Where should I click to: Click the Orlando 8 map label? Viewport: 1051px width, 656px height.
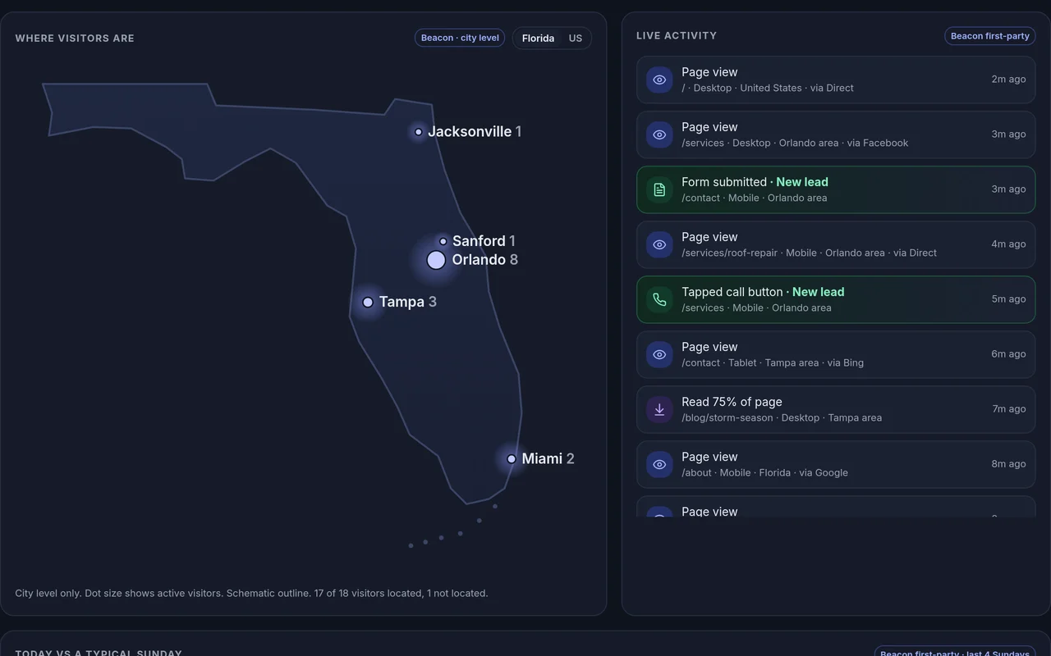pyautogui.click(x=485, y=260)
